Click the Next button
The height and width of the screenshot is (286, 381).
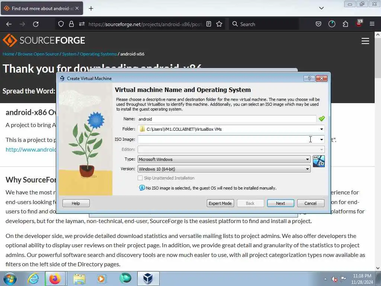(281, 203)
